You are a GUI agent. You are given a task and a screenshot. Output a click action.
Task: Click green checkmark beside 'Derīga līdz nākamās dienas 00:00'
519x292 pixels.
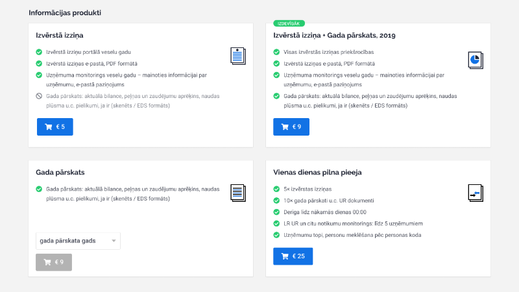coord(277,212)
